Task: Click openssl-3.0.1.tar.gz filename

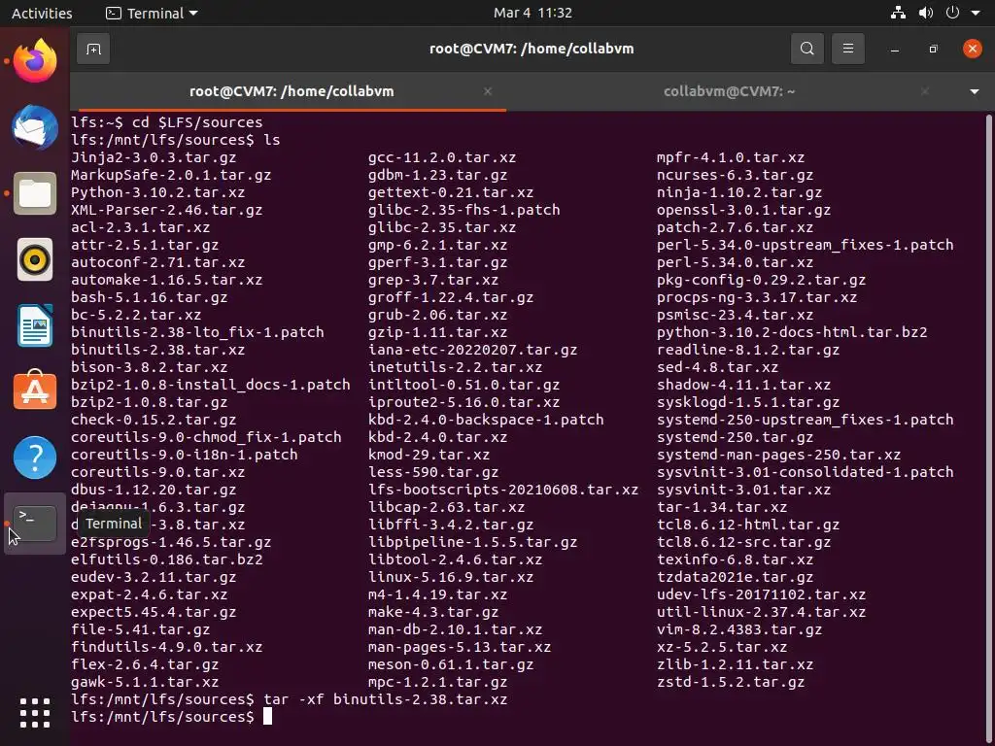Action: 743,210
